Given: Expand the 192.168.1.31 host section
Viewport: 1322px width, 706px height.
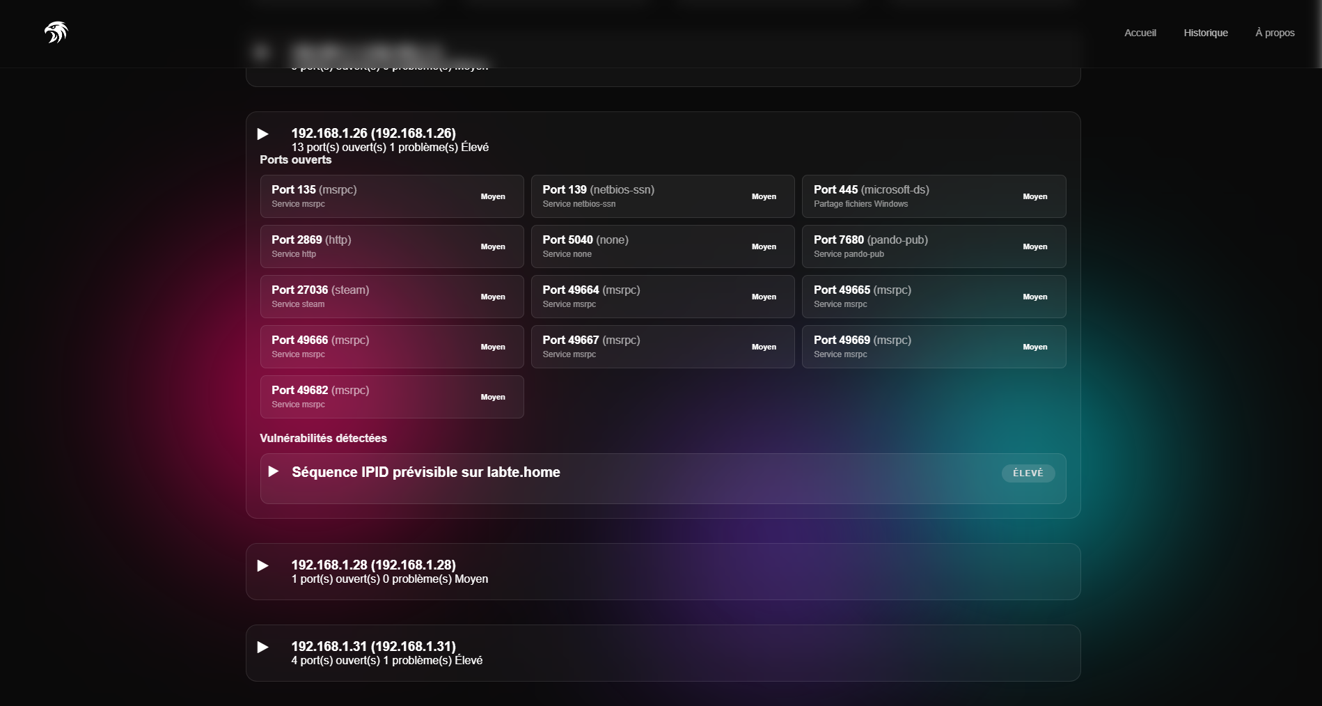Looking at the screenshot, I should (263, 647).
